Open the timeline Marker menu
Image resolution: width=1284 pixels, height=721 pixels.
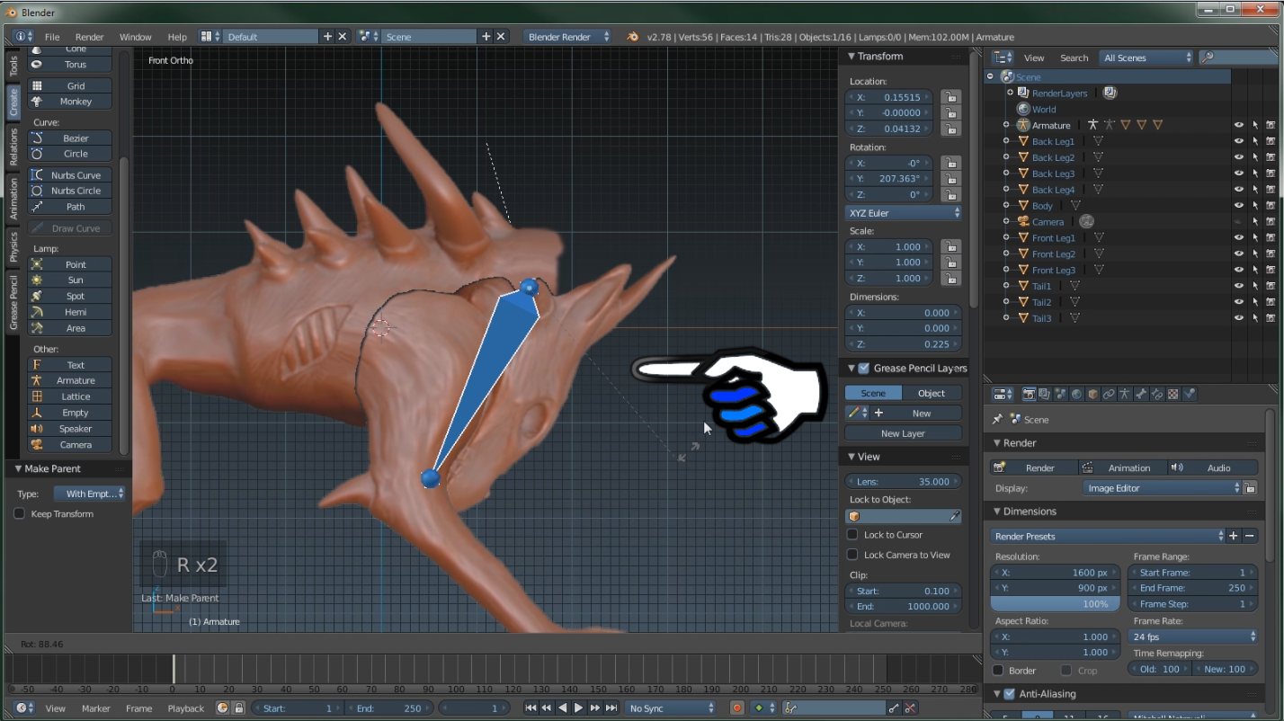click(x=96, y=708)
